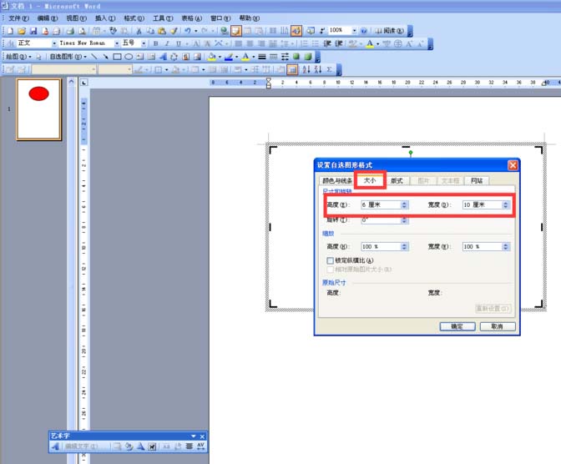This screenshot has height=464, width=561.
Task: Expand the 自选图形 AutoShapes menu
Action: 68,57
